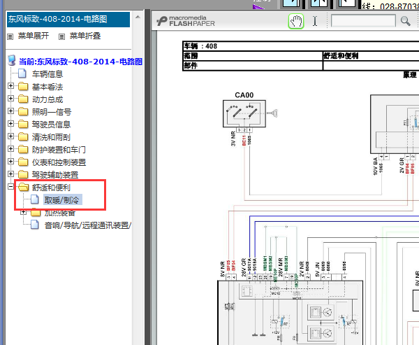The image size is (419, 345).
Task: Select the text selection cursor tool
Action: pos(315,21)
